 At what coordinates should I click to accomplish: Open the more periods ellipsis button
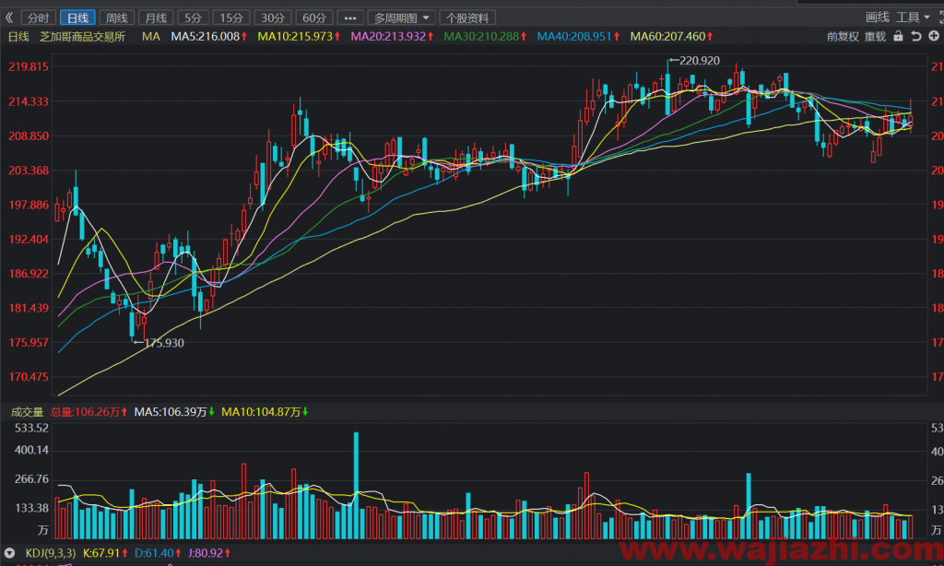pos(350,18)
